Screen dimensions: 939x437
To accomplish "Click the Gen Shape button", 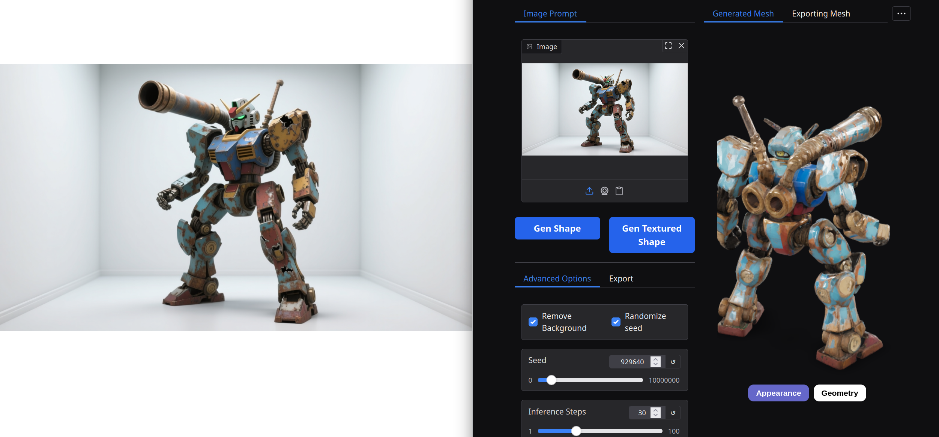I will [557, 228].
